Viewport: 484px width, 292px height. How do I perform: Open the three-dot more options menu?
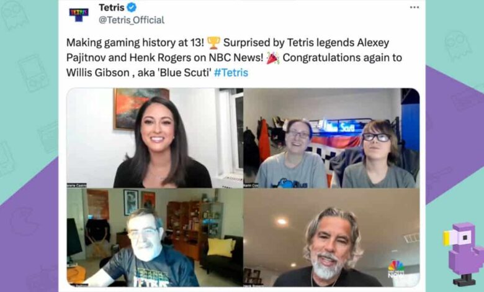[x=415, y=7]
